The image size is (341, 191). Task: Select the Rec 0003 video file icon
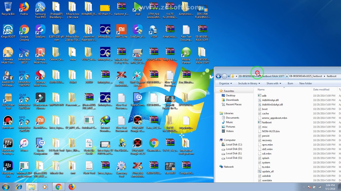tap(170, 168)
